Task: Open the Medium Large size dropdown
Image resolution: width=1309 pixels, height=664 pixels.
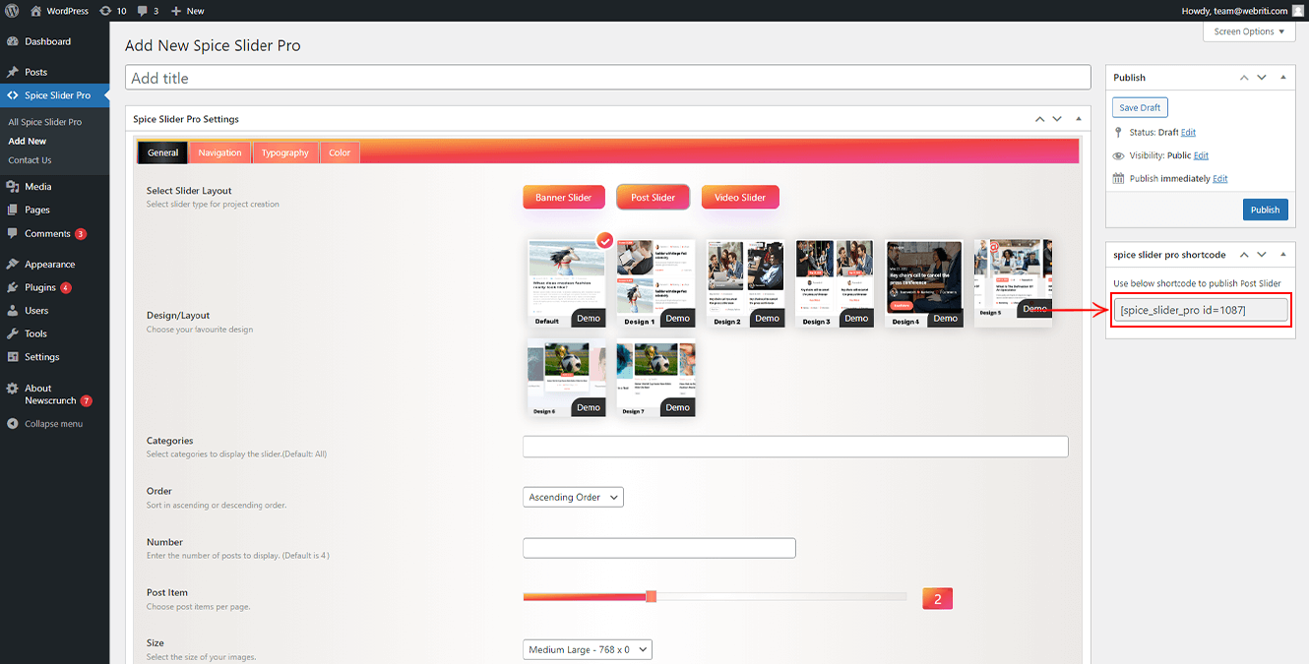Action: pos(587,649)
